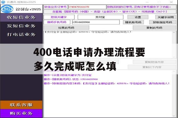Click 复制短信内容 button
178x118 pixels.
(x=154, y=62)
